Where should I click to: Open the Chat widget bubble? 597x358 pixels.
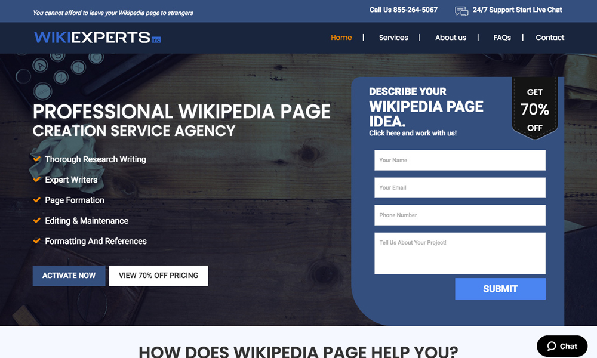pyautogui.click(x=562, y=346)
